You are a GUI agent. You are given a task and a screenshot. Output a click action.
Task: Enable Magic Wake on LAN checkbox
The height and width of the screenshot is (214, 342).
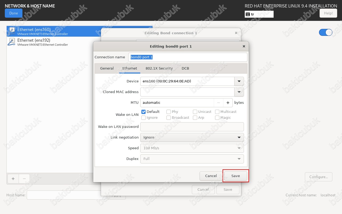[217, 118]
